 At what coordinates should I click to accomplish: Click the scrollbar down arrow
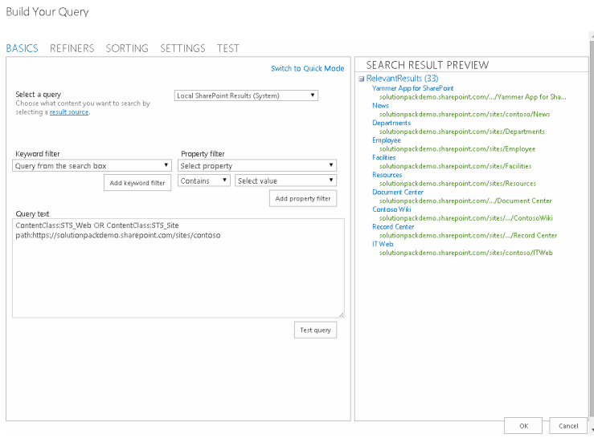592,431
